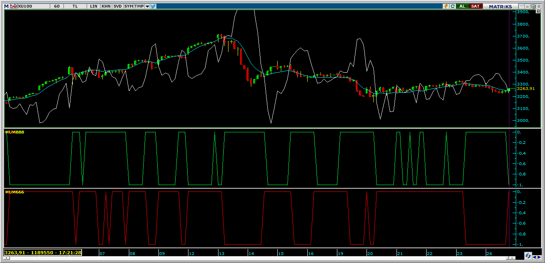Share the chart via Twitter icon
This screenshot has width=545, height=263.
point(153,6)
